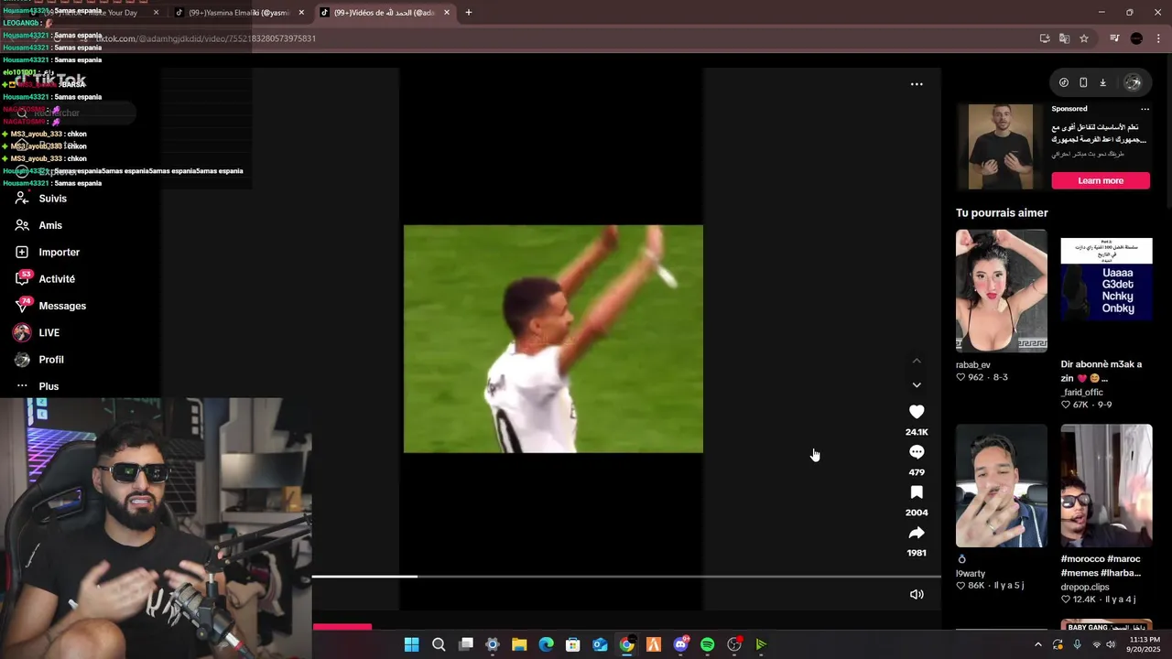Open the Uaaaa G3det Nchky video thumbnail
1172x659 pixels.
[x=1106, y=291]
